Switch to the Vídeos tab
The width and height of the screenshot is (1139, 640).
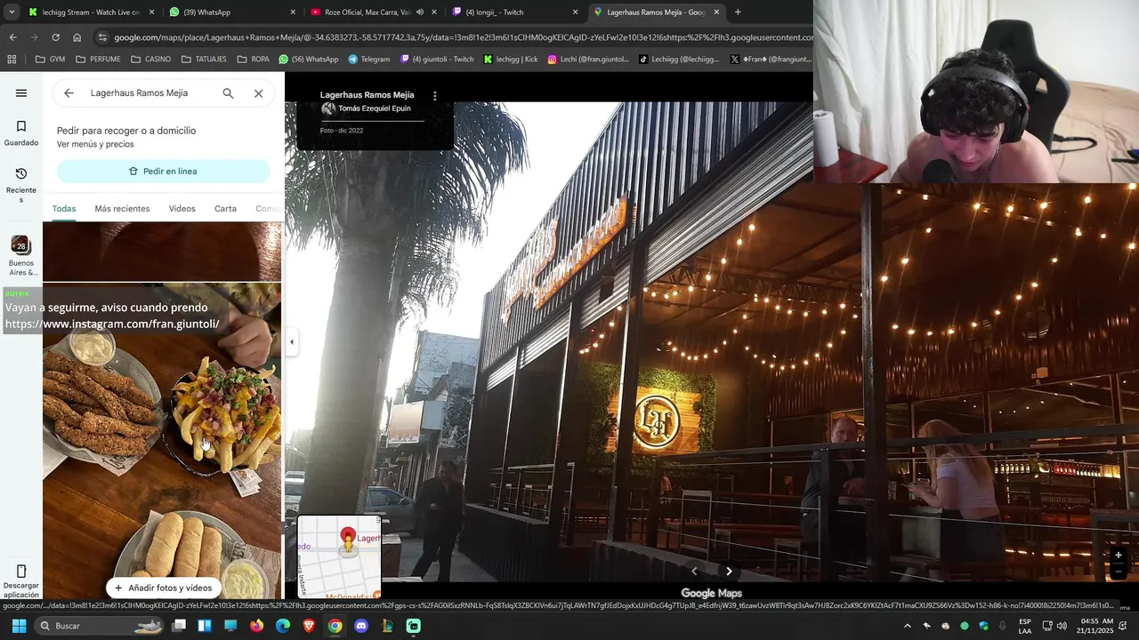click(182, 209)
